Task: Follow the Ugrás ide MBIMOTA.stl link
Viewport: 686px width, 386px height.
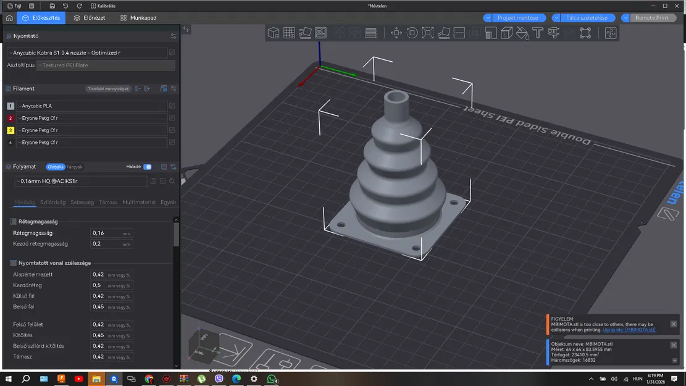Action: [629, 330]
